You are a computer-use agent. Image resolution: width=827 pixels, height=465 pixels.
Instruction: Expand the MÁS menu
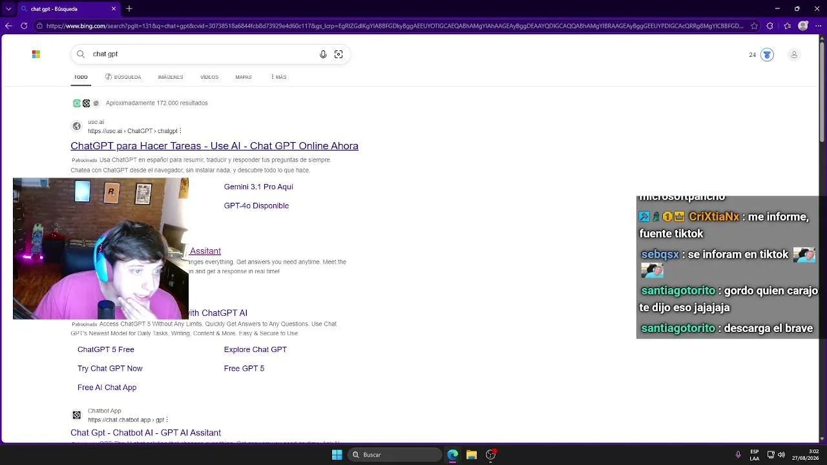click(278, 77)
